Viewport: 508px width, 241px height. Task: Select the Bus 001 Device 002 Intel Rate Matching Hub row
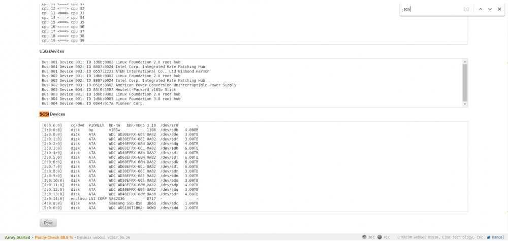123,66
